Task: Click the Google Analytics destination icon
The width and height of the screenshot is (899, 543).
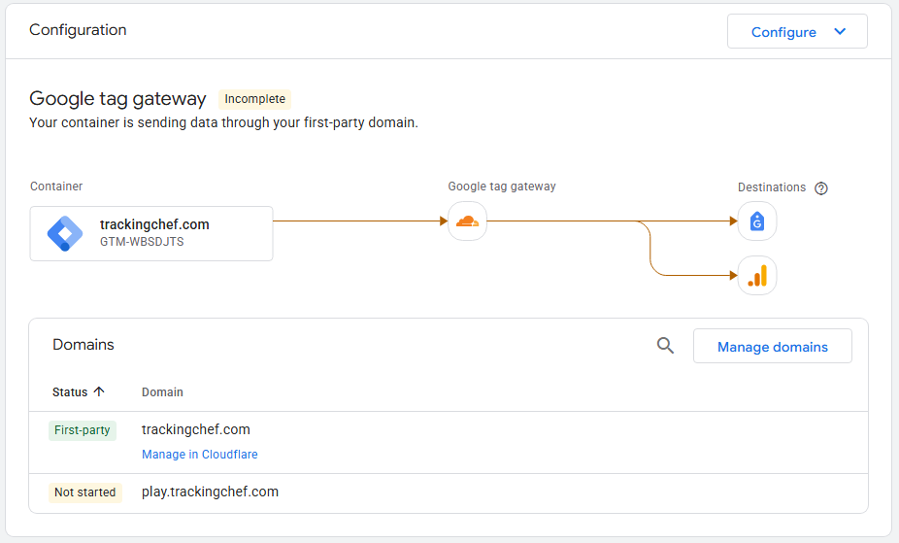Action: click(x=757, y=276)
